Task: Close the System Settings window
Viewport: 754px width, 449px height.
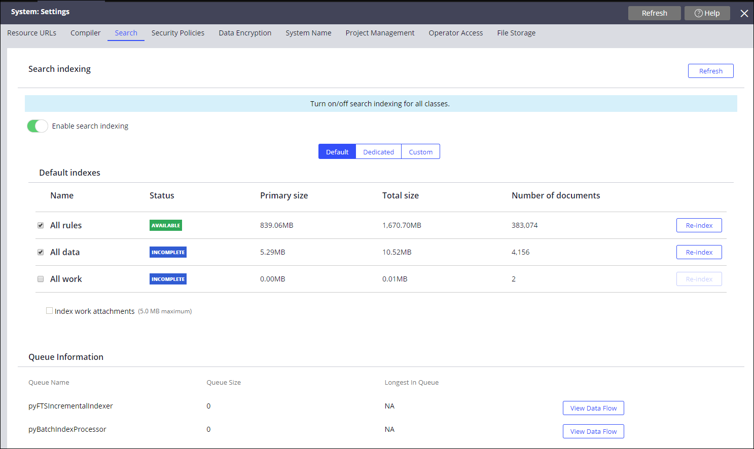Action: pyautogui.click(x=744, y=13)
